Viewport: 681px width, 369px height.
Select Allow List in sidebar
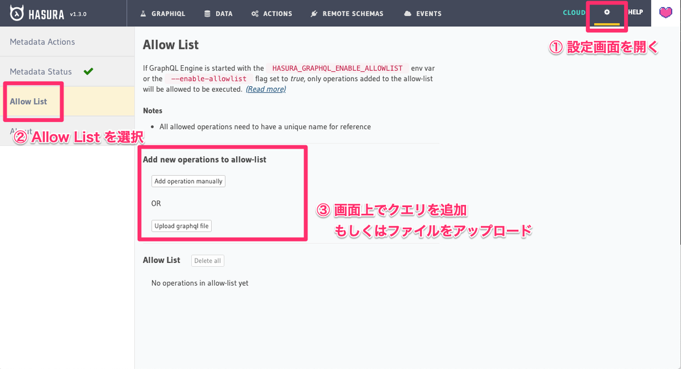tap(67, 101)
